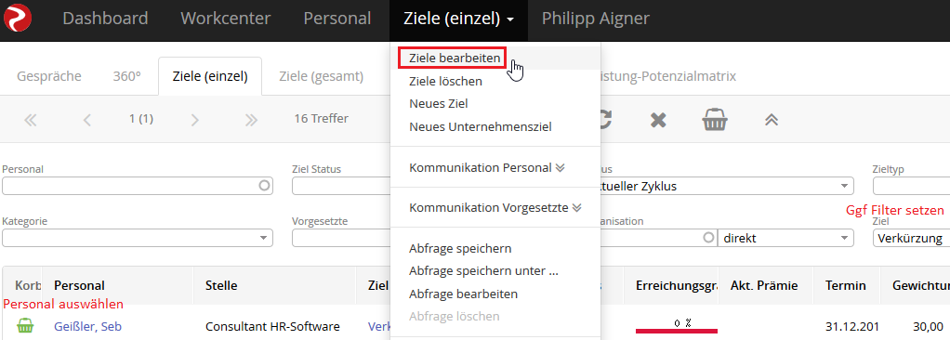Click the refresh icon in toolbar
Viewport: 950px width, 340px height.
(x=604, y=119)
